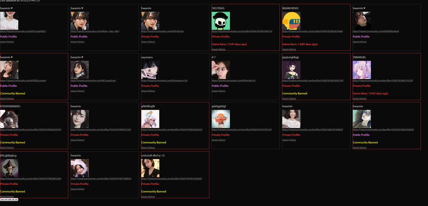Open steam history for 'uninstall dbd ty <3' card
The width and height of the screenshot is (428, 206).
pos(148,197)
